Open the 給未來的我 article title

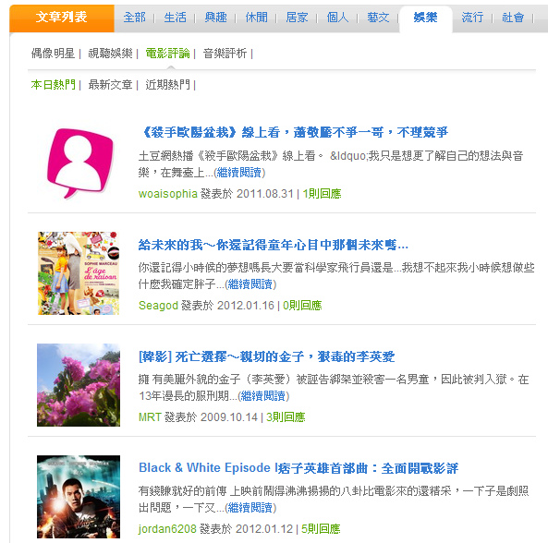pos(274,245)
